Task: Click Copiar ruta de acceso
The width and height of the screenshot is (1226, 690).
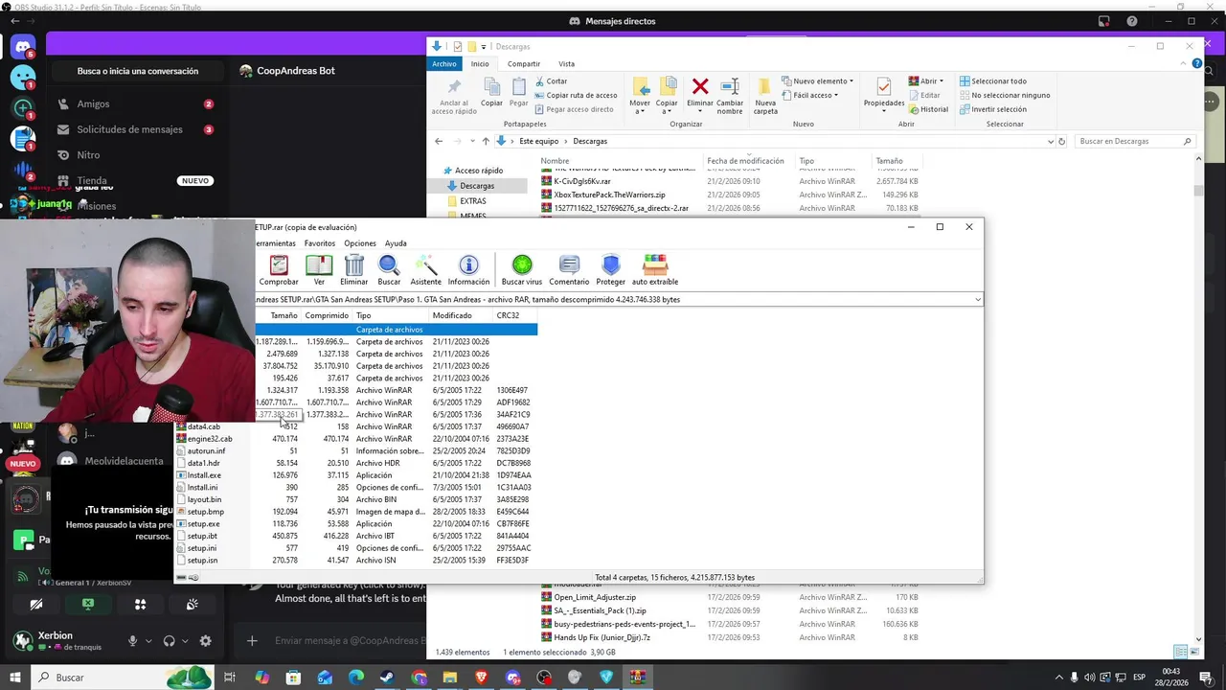Action: click(x=576, y=95)
